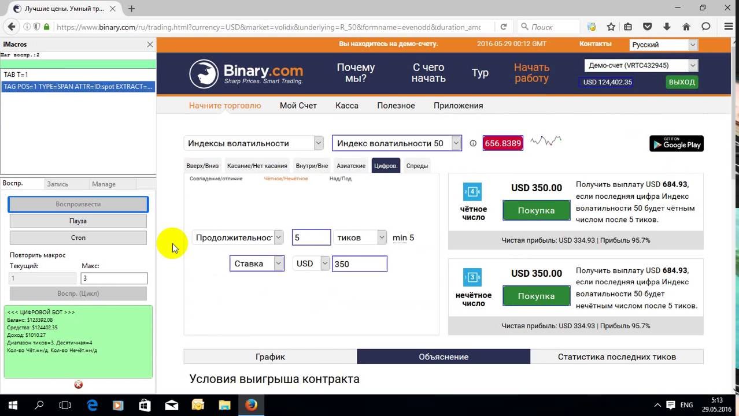739x416 pixels.
Task: Click the Pocket icon in Firefox toolbar
Action: coord(648,27)
